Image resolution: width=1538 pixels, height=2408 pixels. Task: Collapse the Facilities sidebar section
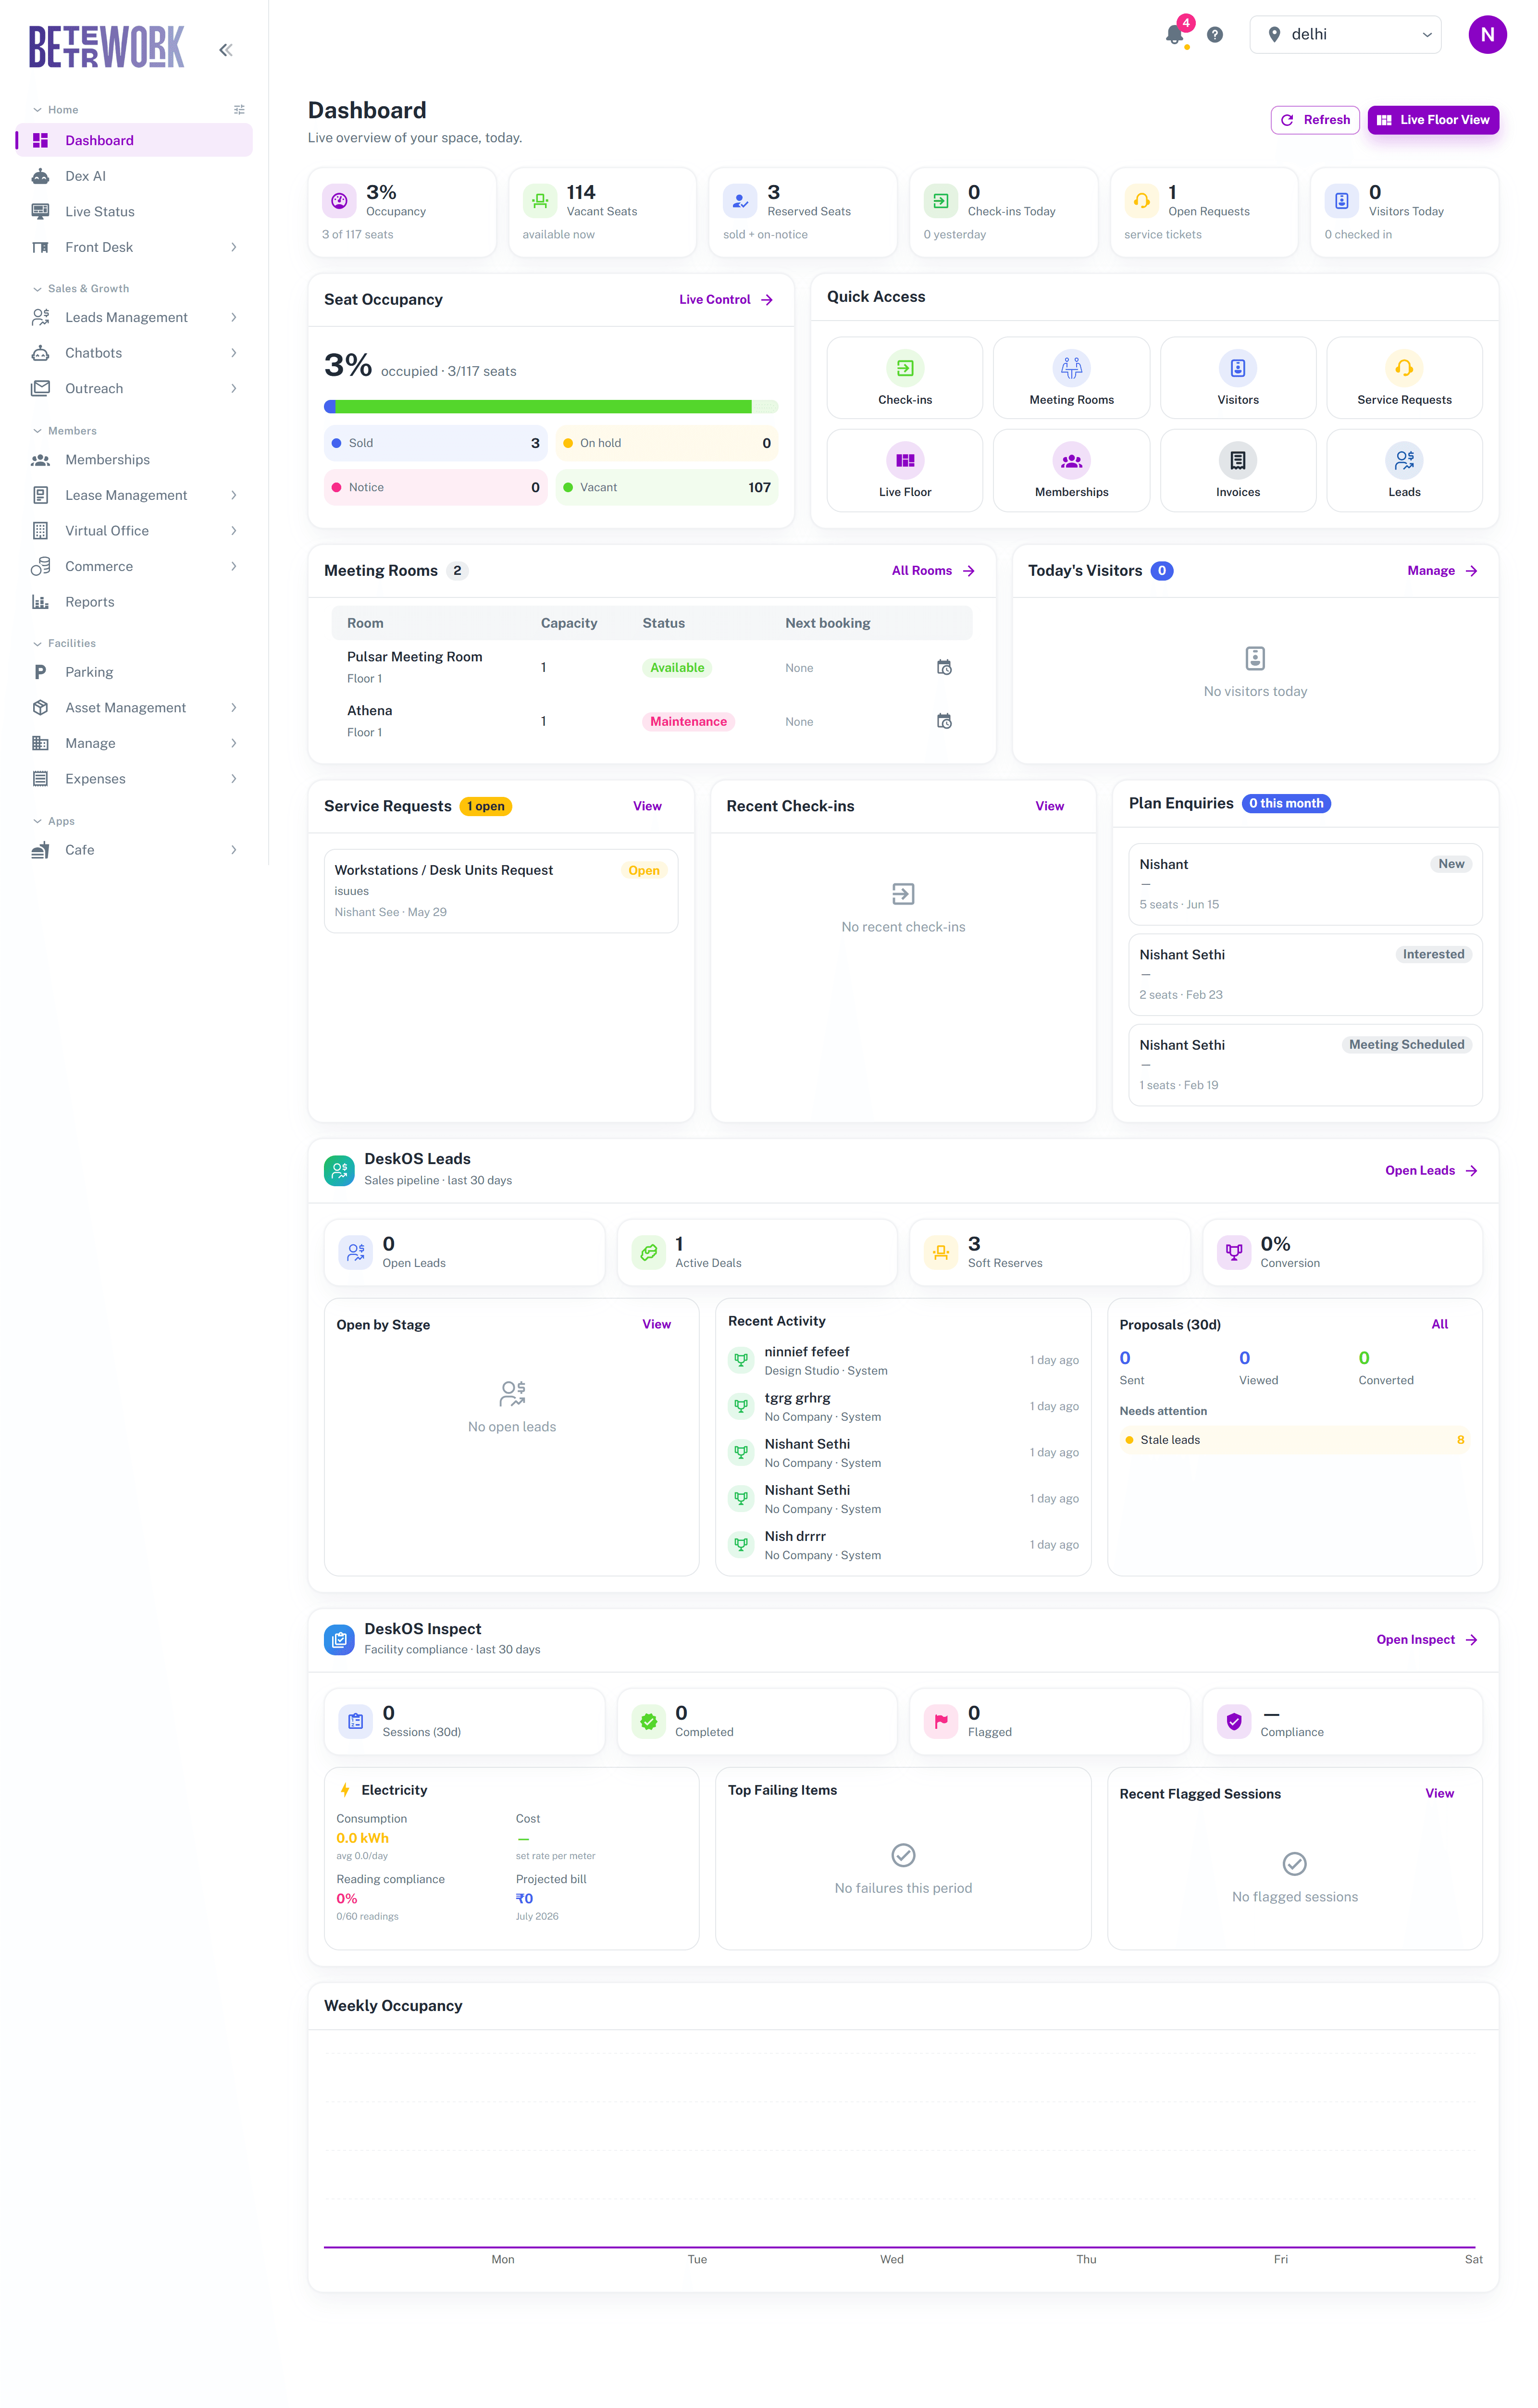pos(64,644)
